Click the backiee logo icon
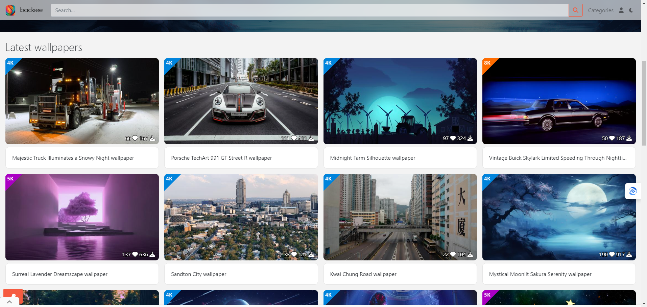 [10, 10]
